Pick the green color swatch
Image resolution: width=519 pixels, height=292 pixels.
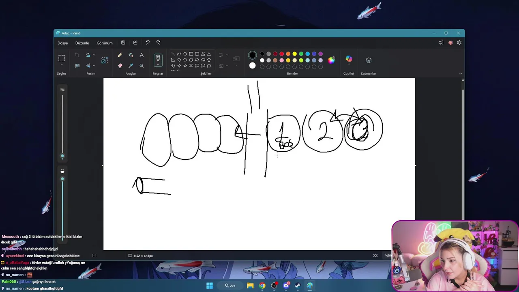(301, 54)
